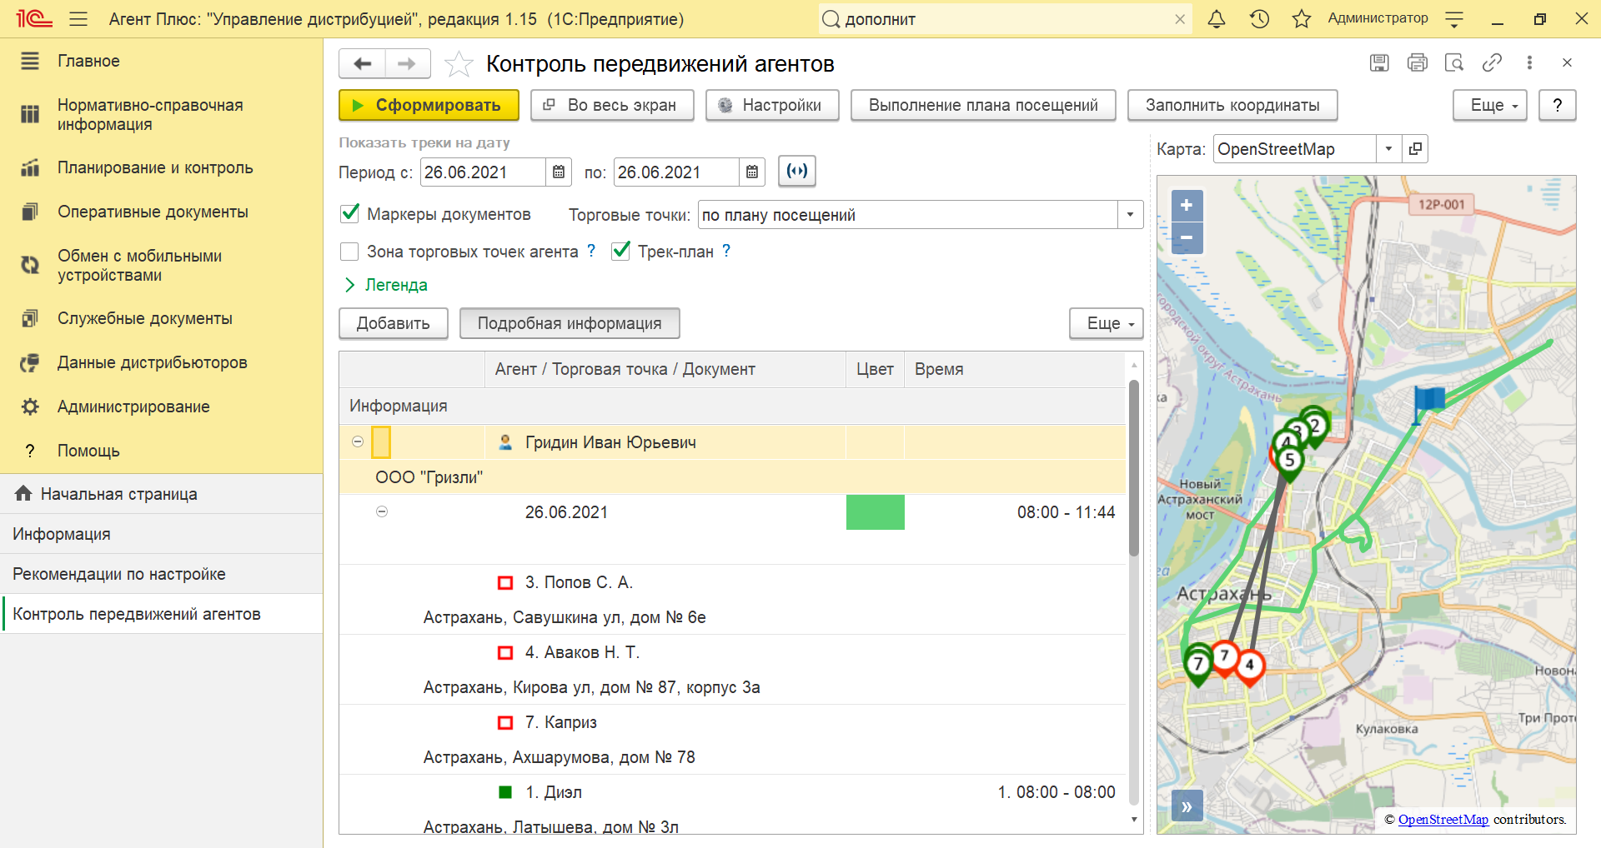Screen dimensions: 1601x848
Task: Open service settings lines icon
Action: (1454, 18)
